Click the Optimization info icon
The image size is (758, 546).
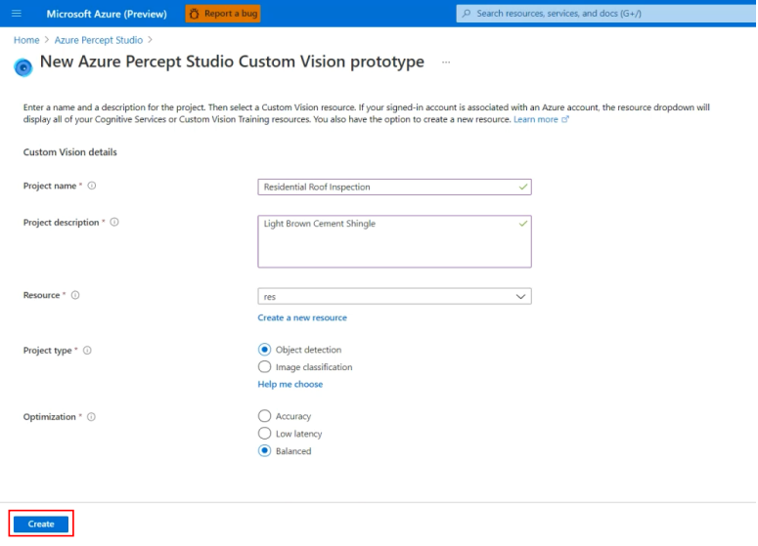coord(91,417)
